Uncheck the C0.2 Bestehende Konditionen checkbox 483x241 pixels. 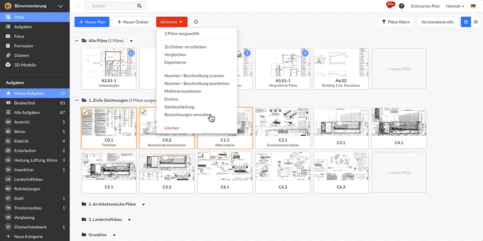(143, 112)
